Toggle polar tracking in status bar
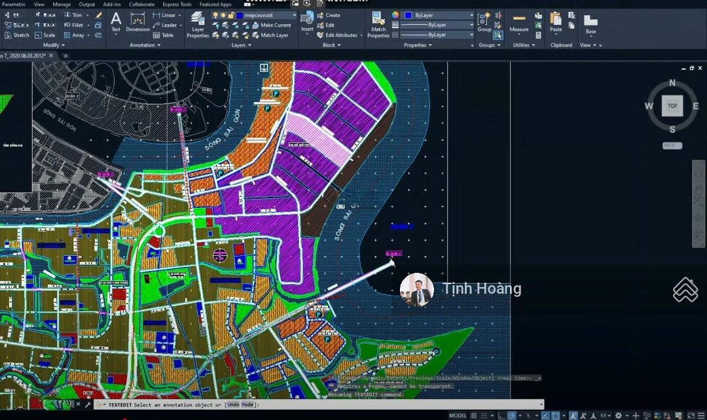The height and width of the screenshot is (420, 707). tap(512, 415)
